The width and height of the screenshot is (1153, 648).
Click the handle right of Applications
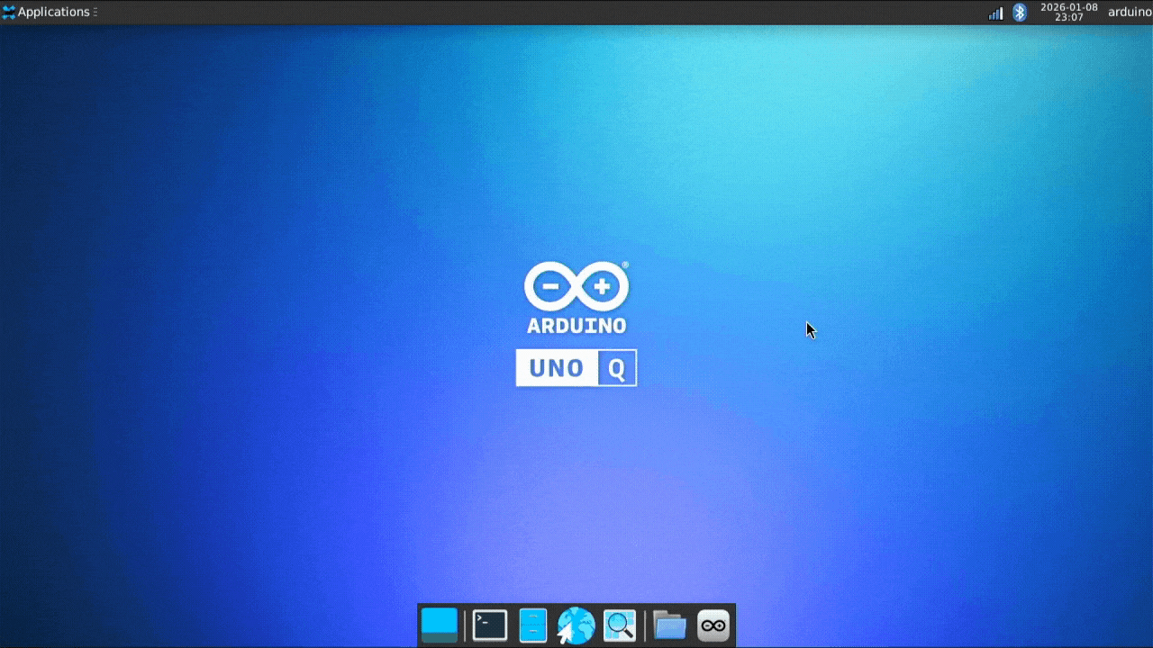[95, 13]
